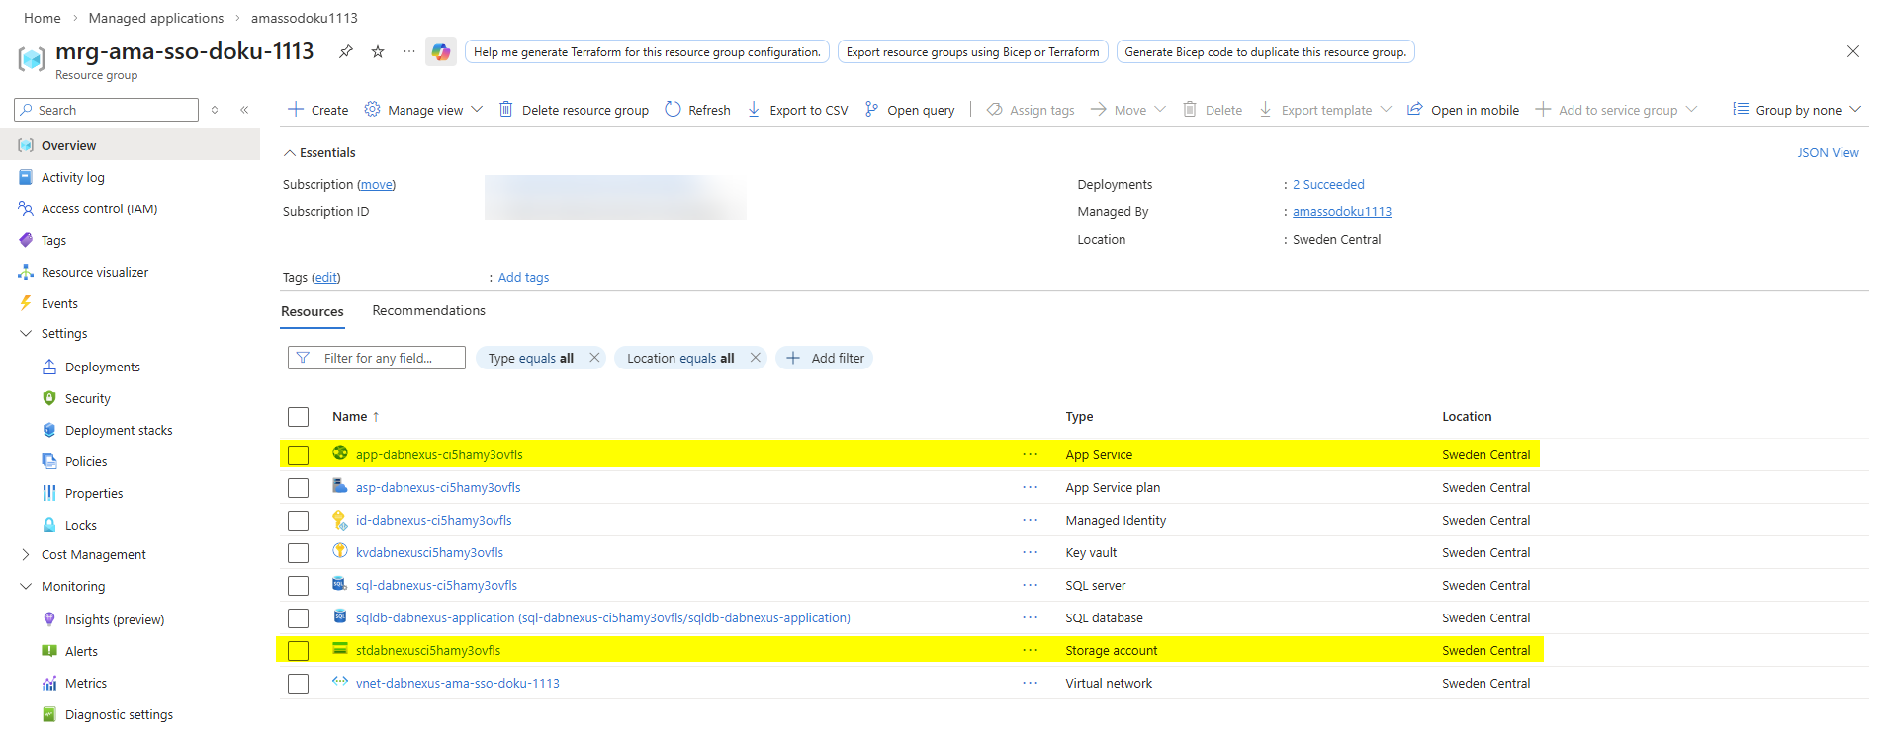Image resolution: width=1887 pixels, height=737 pixels.
Task: Switch to the Recommendations tab
Action: 428,311
